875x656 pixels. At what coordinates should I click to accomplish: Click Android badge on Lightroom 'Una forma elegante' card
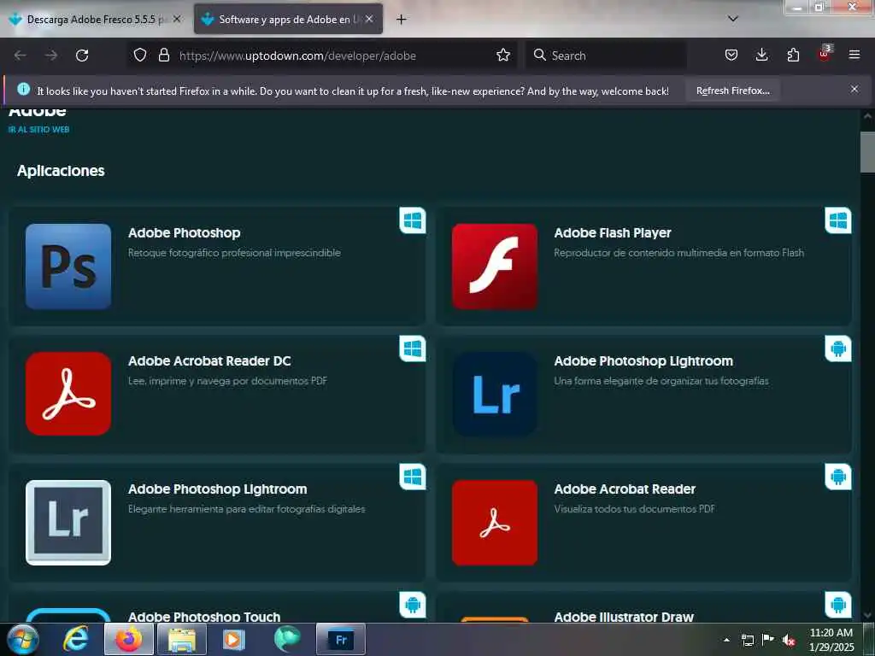pyautogui.click(x=838, y=348)
